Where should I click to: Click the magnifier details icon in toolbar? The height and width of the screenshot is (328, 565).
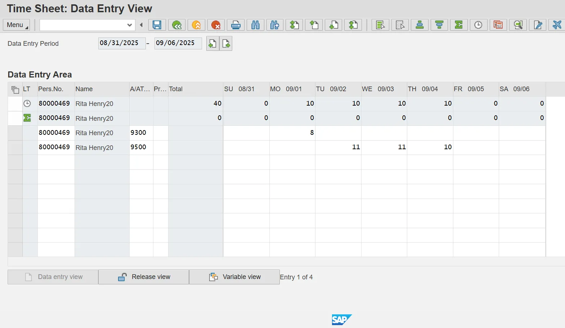coord(518,25)
